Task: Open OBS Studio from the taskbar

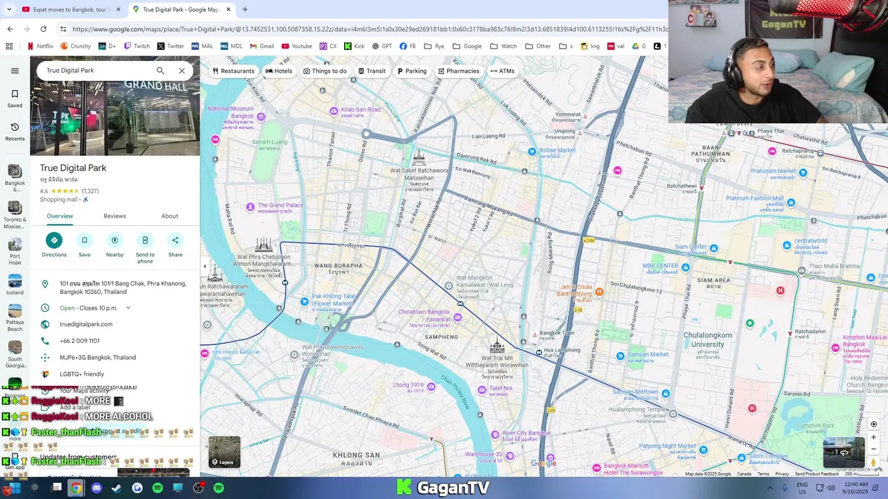Action: 198,488
